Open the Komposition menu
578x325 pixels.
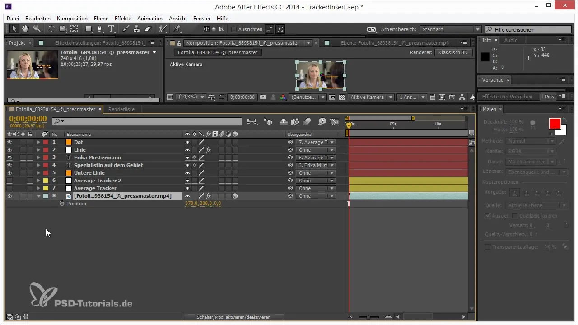[x=72, y=19]
